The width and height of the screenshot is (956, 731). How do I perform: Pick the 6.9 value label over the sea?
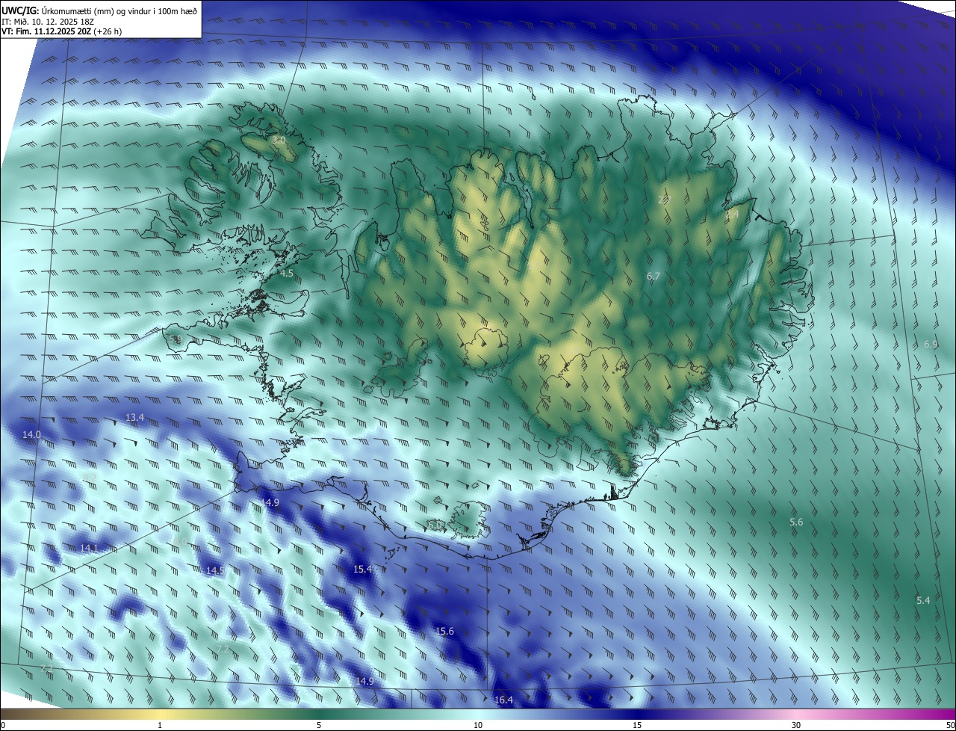coord(930,345)
